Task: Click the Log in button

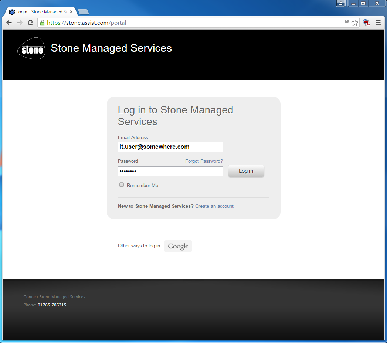Action: click(x=246, y=171)
